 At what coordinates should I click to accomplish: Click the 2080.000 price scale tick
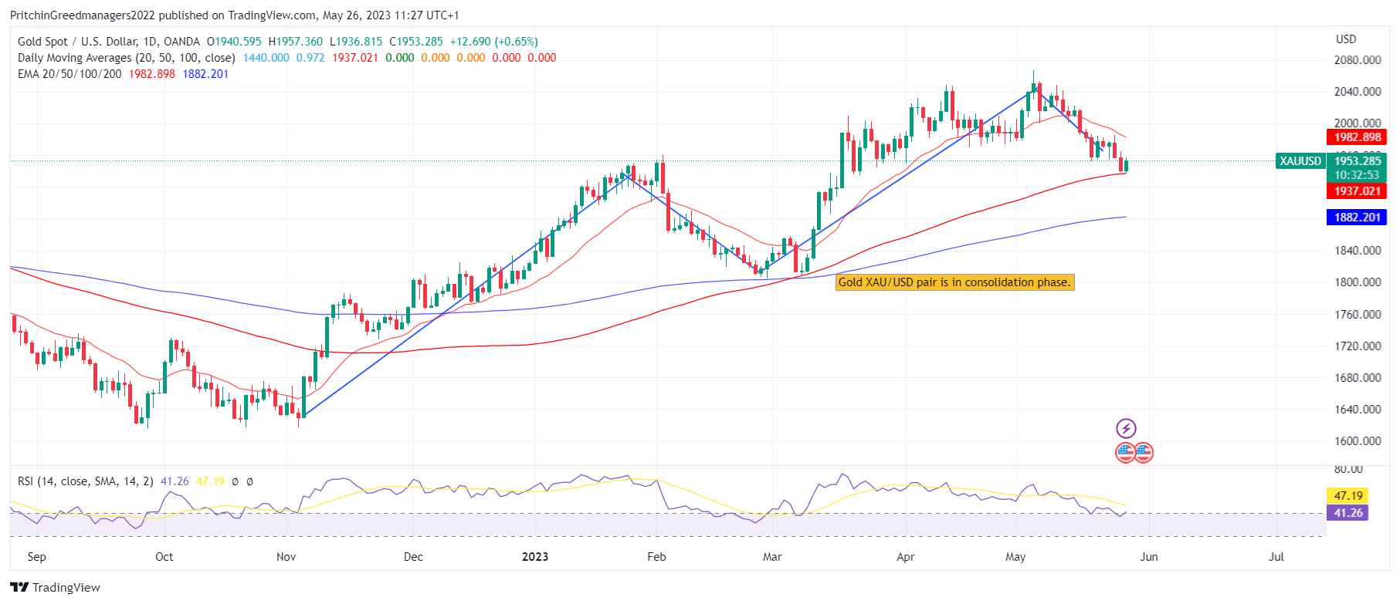(1358, 60)
